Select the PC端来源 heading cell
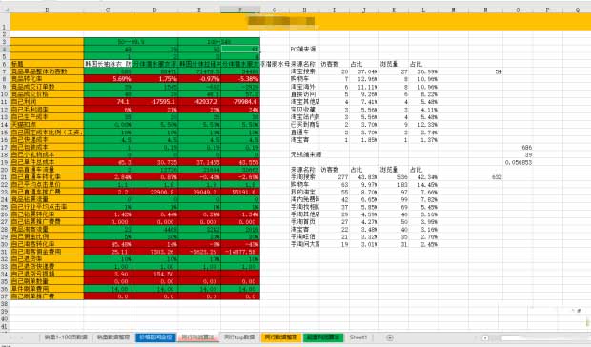 (x=304, y=49)
